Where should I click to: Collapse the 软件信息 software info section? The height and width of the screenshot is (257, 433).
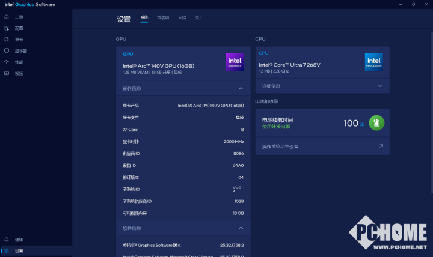[241, 228]
